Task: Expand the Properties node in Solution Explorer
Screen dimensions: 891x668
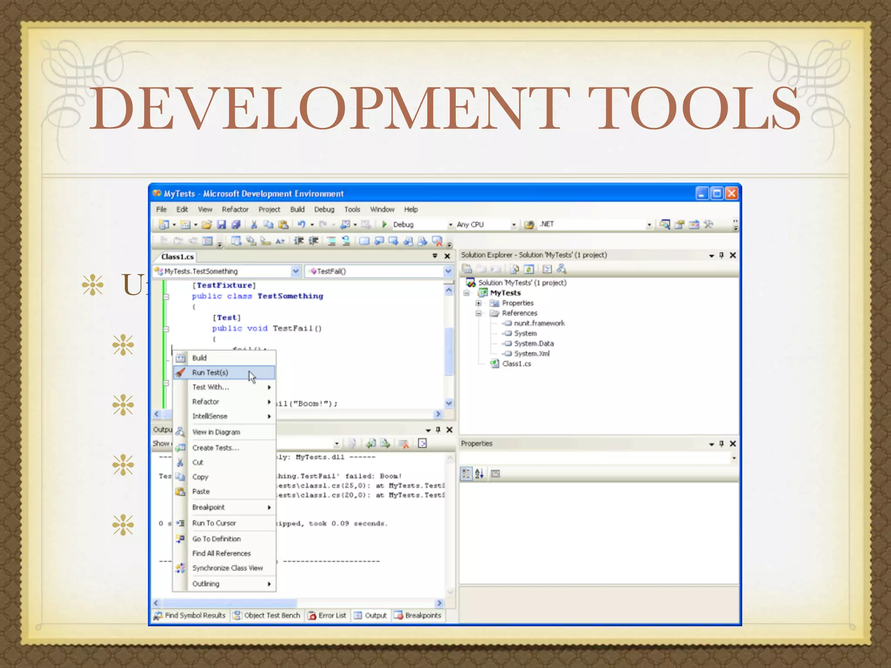Action: coord(479,303)
